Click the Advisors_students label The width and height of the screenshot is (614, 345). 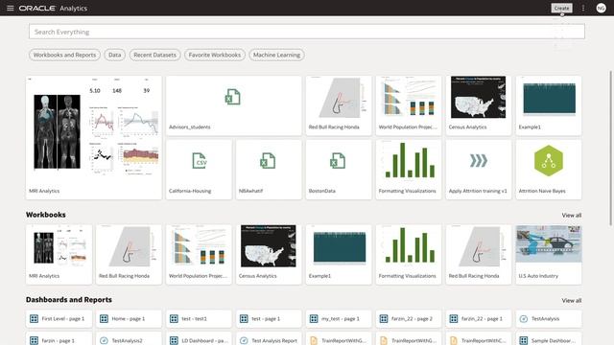click(190, 127)
